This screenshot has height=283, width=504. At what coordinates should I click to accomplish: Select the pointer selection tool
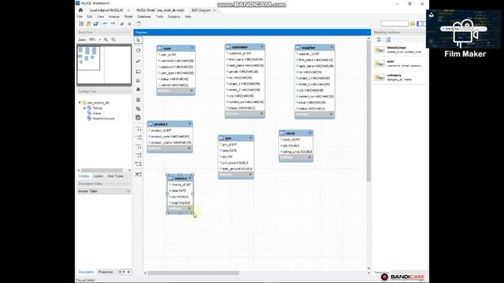139,40
